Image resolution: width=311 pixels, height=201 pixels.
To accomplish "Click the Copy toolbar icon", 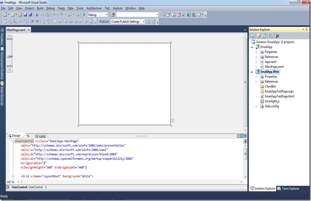I will pyautogui.click(x=42, y=15).
